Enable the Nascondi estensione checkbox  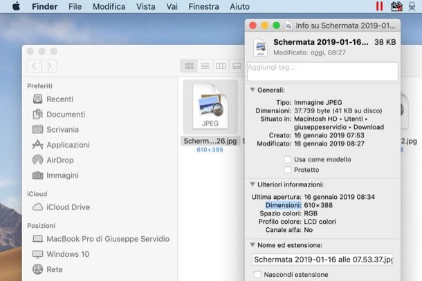coord(257,274)
